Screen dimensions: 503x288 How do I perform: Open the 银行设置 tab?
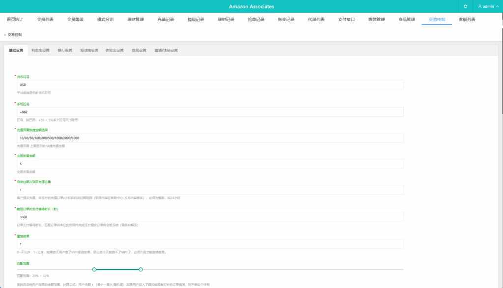(x=65, y=50)
